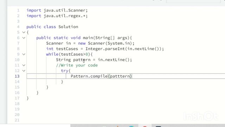The image size is (225, 127).
Task: Click 'System.in' on line 7
Action: point(118,43)
